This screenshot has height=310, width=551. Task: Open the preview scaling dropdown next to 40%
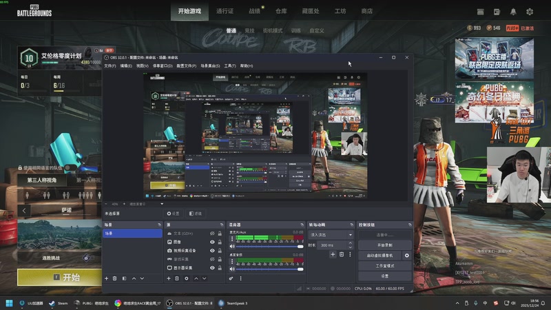[x=162, y=204]
